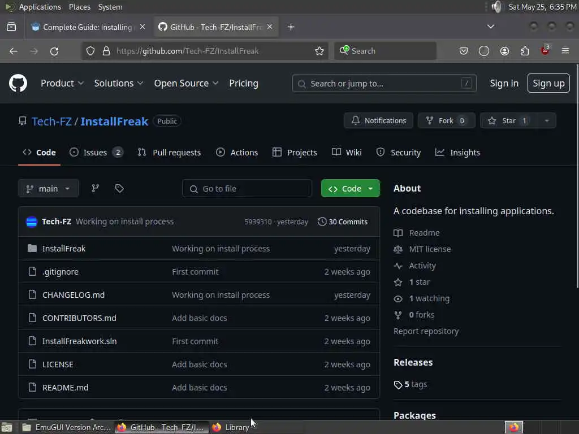Open Firefox hamburger application menu

[x=565, y=51]
